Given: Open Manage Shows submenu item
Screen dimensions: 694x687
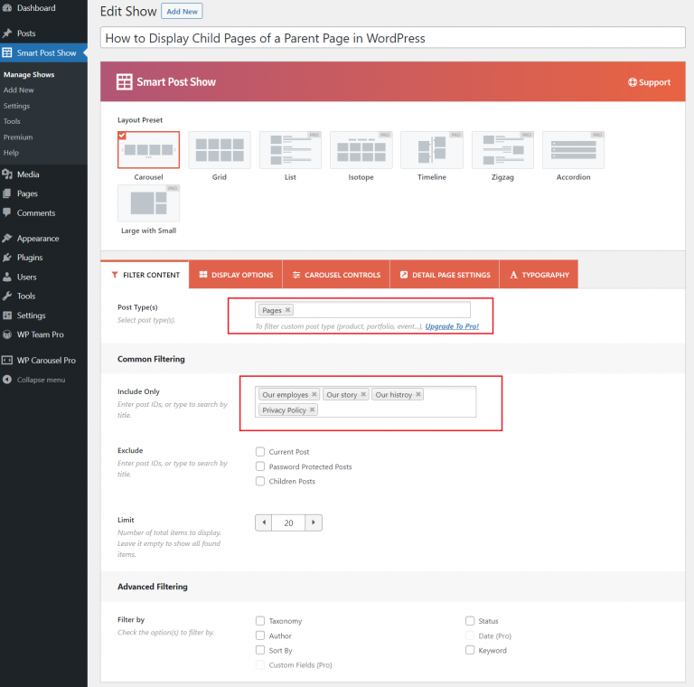Looking at the screenshot, I should point(29,74).
